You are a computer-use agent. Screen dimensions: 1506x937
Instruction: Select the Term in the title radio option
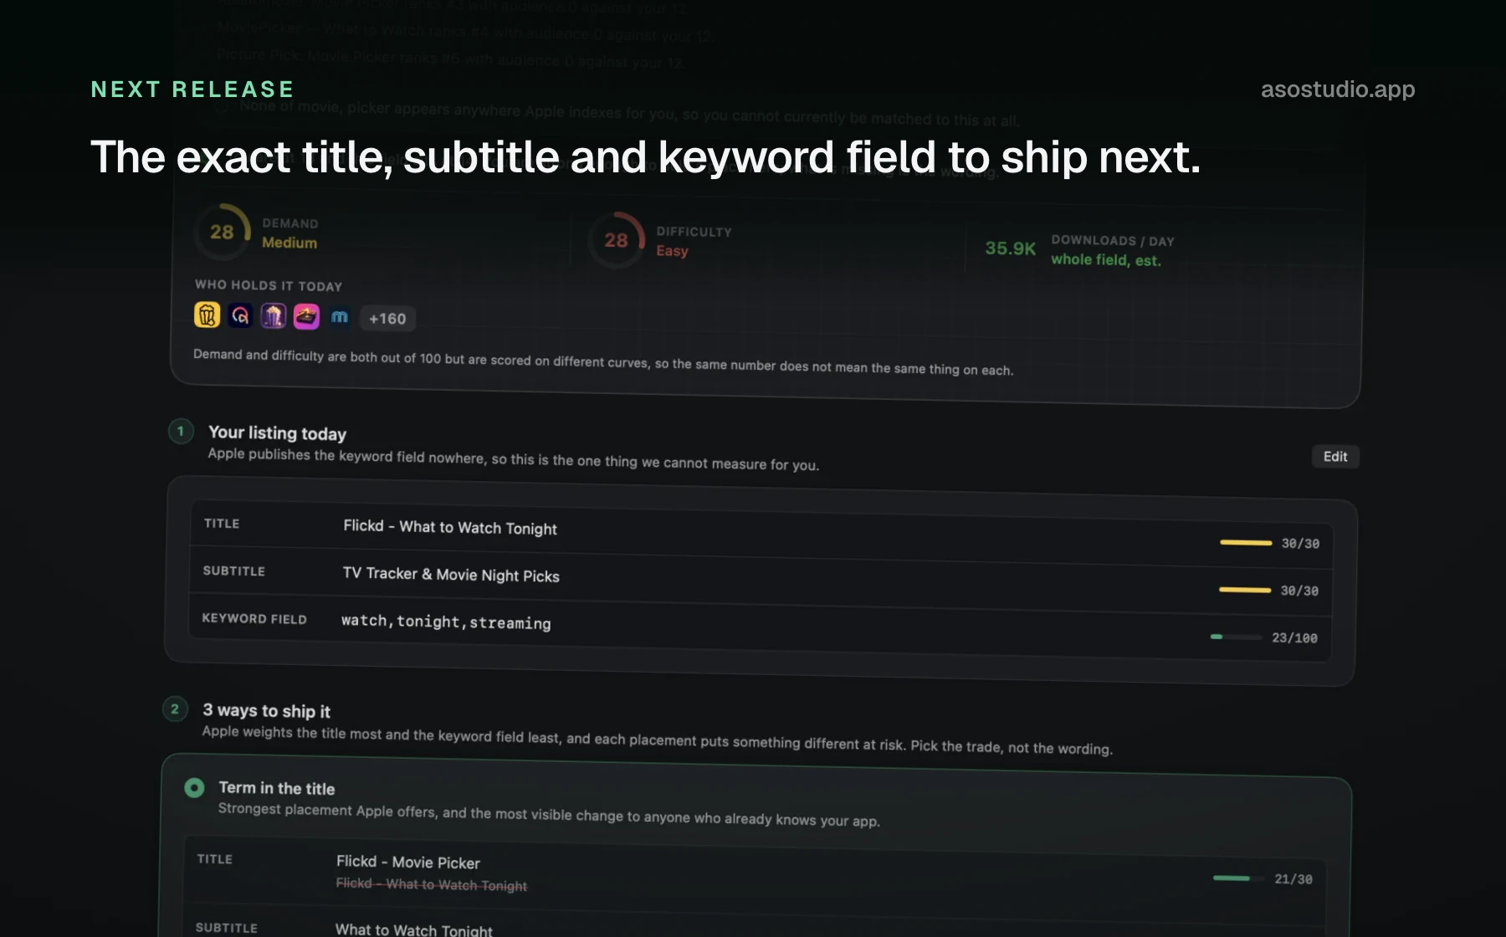pyautogui.click(x=194, y=787)
